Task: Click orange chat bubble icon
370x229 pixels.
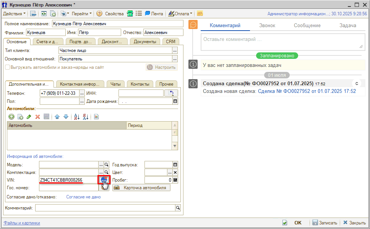Action: (193, 25)
